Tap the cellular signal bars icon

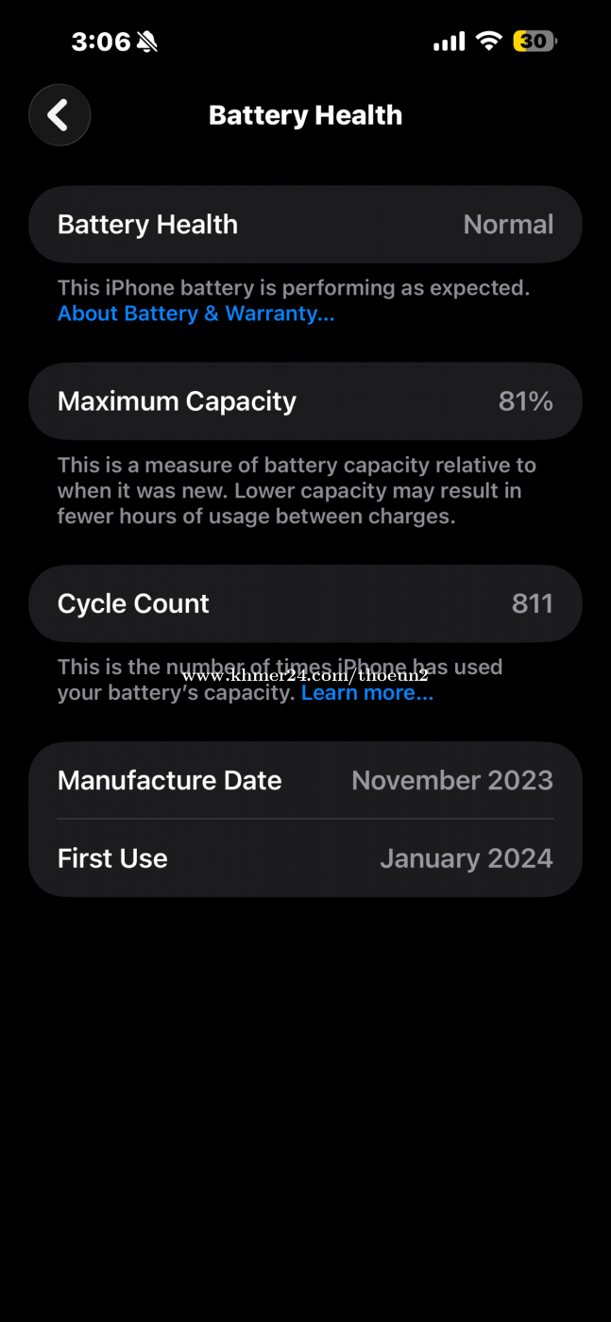449,42
